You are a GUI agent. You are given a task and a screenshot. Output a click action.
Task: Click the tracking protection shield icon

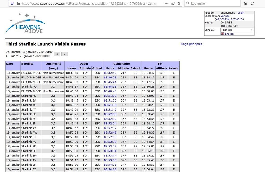tap(12, 3)
